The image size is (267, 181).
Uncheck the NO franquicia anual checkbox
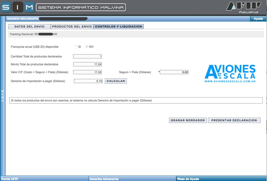[87, 47]
